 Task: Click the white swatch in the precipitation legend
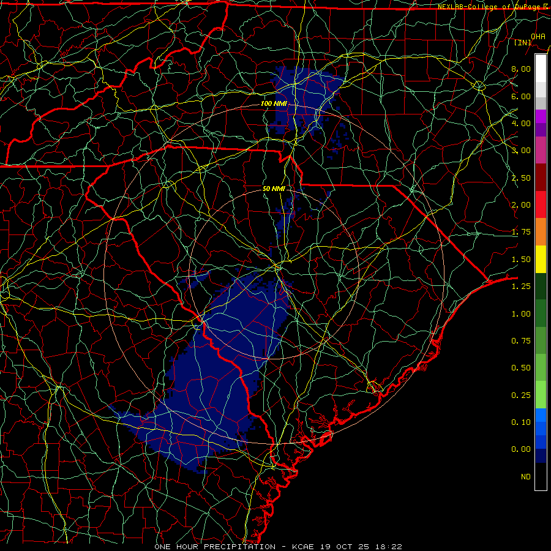(541, 69)
